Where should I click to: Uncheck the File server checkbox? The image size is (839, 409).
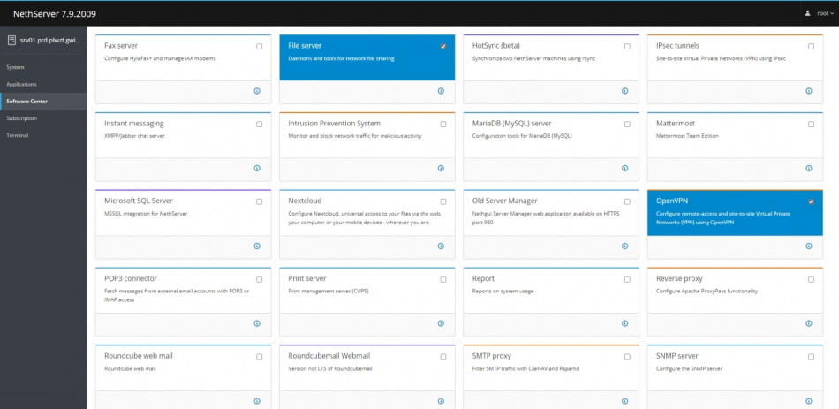coord(443,46)
